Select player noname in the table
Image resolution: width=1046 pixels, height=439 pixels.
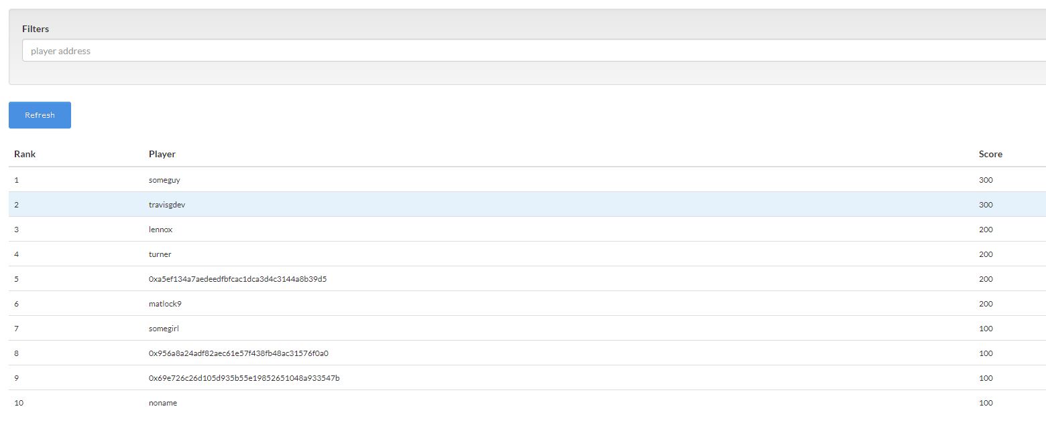(x=163, y=403)
